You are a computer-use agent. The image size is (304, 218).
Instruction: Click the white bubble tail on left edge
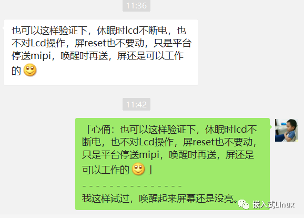tap(3, 28)
